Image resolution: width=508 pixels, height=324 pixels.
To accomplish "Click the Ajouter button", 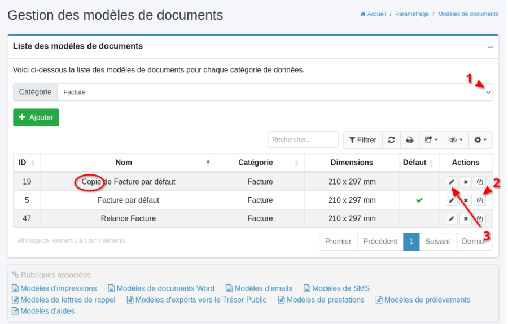I will pyautogui.click(x=36, y=117).
